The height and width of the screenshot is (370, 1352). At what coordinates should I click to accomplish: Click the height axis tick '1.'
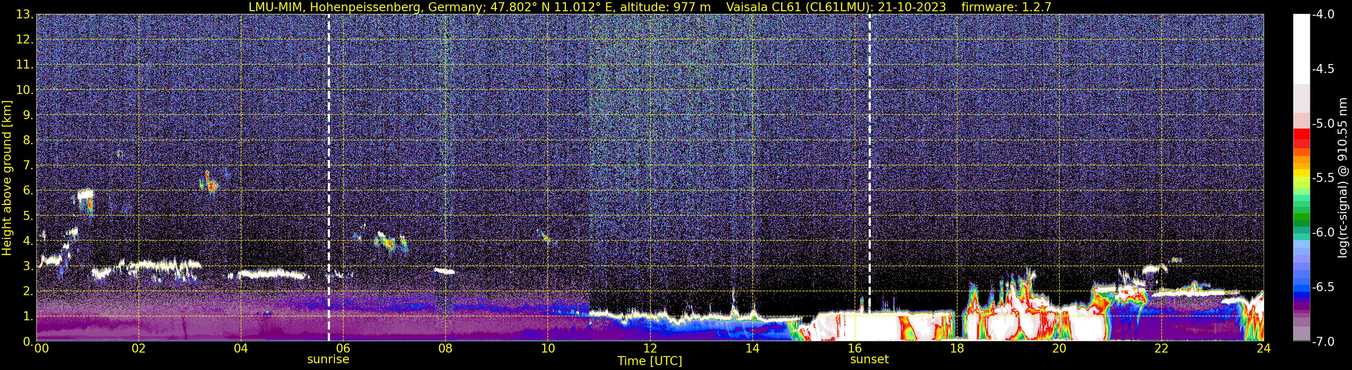click(x=28, y=316)
